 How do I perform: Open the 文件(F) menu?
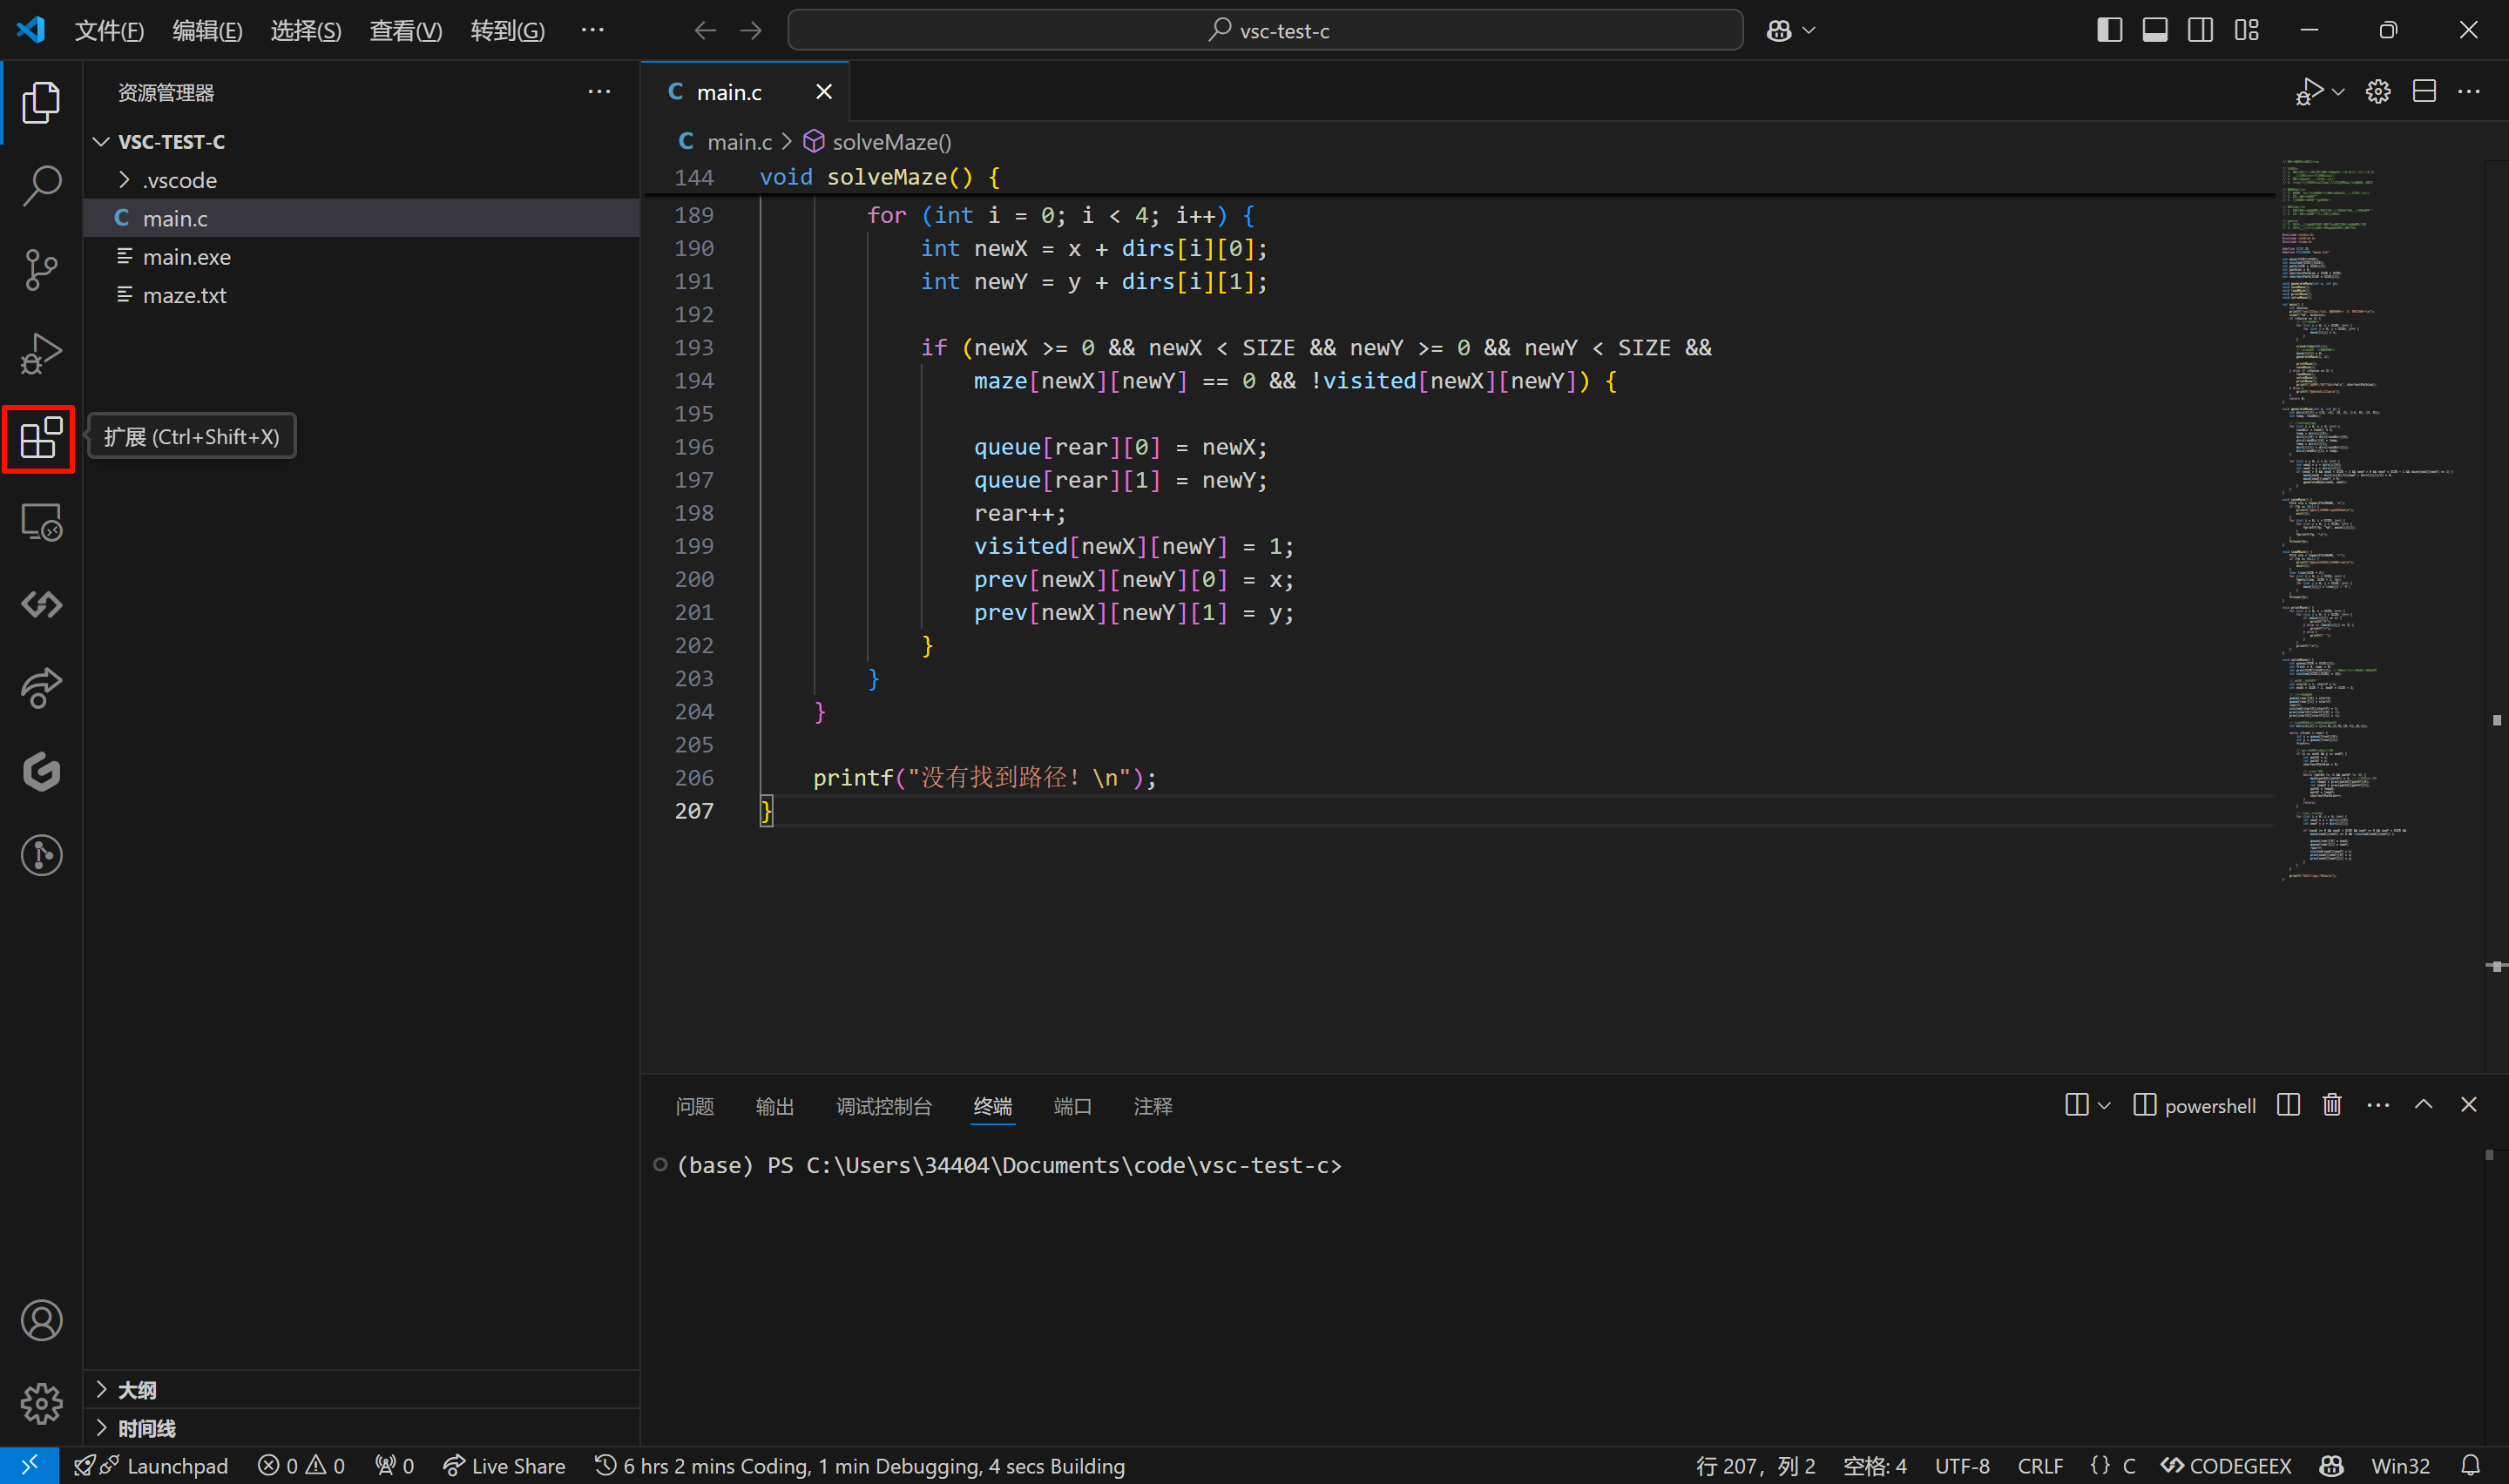tap(109, 31)
